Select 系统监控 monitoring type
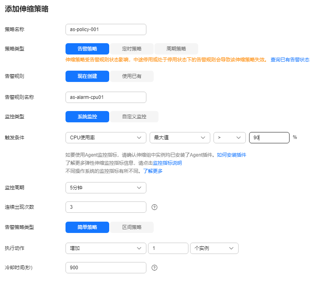The width and height of the screenshot is (332, 281). click(x=87, y=117)
